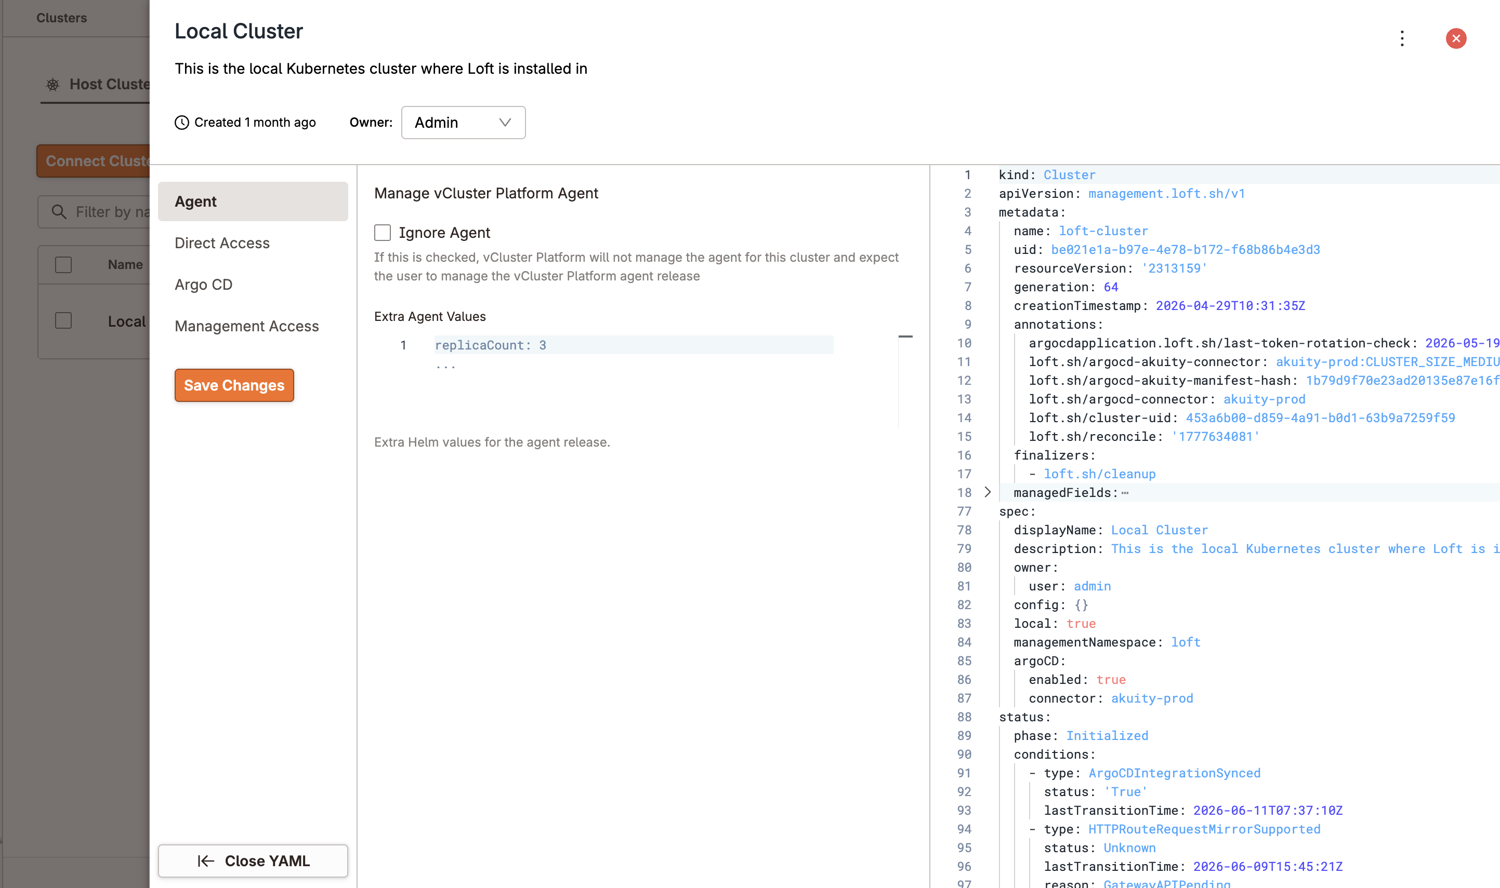Enable the Ignore Agent checkbox
This screenshot has width=1500, height=888.
383,233
